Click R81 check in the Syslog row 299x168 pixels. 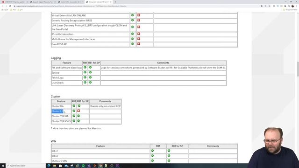pos(85,72)
